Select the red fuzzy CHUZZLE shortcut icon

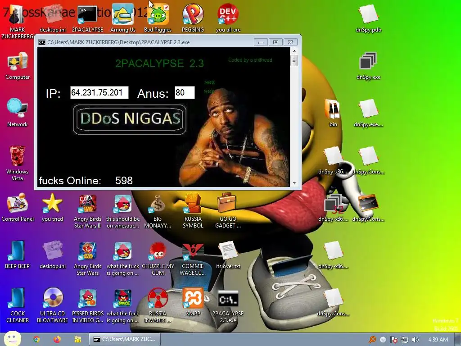click(x=158, y=251)
